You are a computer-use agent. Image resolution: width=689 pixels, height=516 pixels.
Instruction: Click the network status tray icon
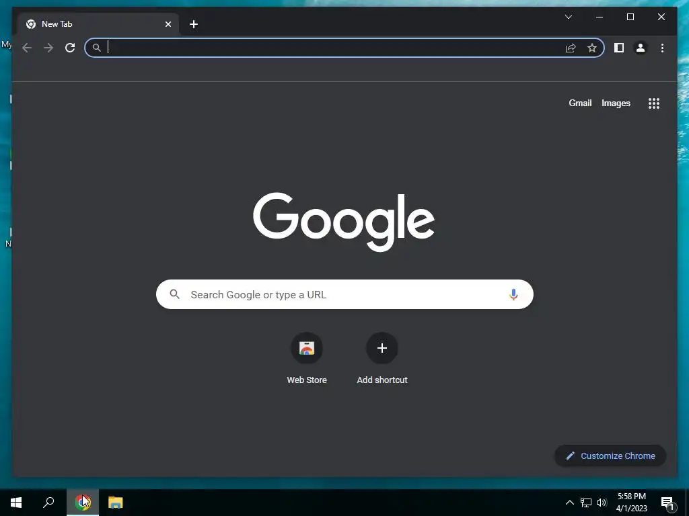(x=586, y=503)
